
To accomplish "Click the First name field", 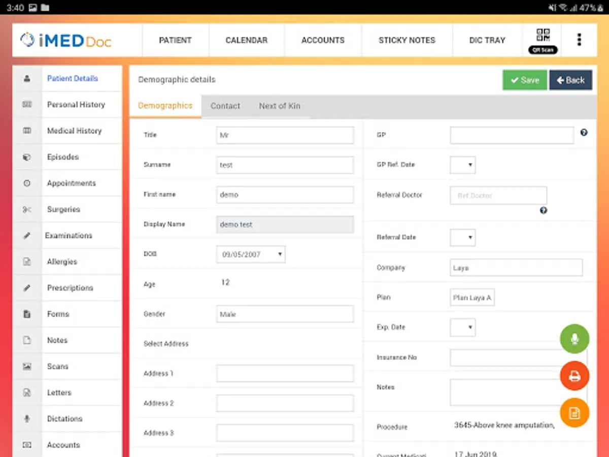I will pyautogui.click(x=285, y=195).
